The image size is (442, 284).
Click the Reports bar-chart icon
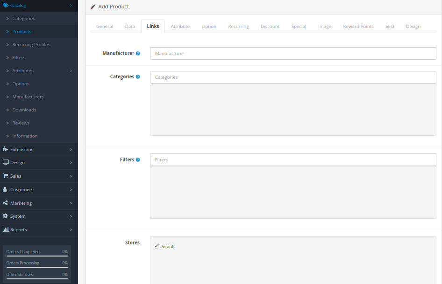(x=5, y=229)
